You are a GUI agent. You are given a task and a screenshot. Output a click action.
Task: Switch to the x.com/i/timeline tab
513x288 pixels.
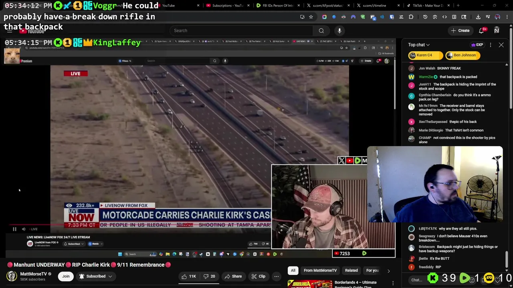[378, 6]
